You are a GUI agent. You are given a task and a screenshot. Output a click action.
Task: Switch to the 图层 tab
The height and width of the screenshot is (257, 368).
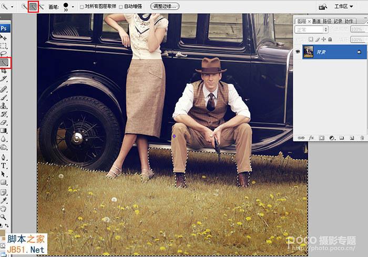(302, 21)
